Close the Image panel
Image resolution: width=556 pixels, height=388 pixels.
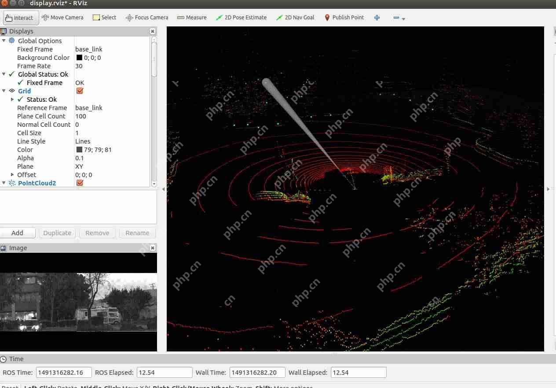coord(153,248)
